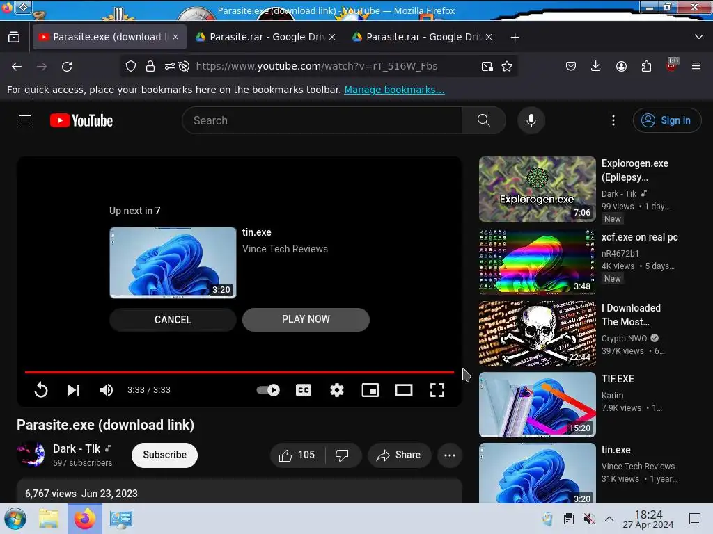Bookmark this page with star

point(507,66)
